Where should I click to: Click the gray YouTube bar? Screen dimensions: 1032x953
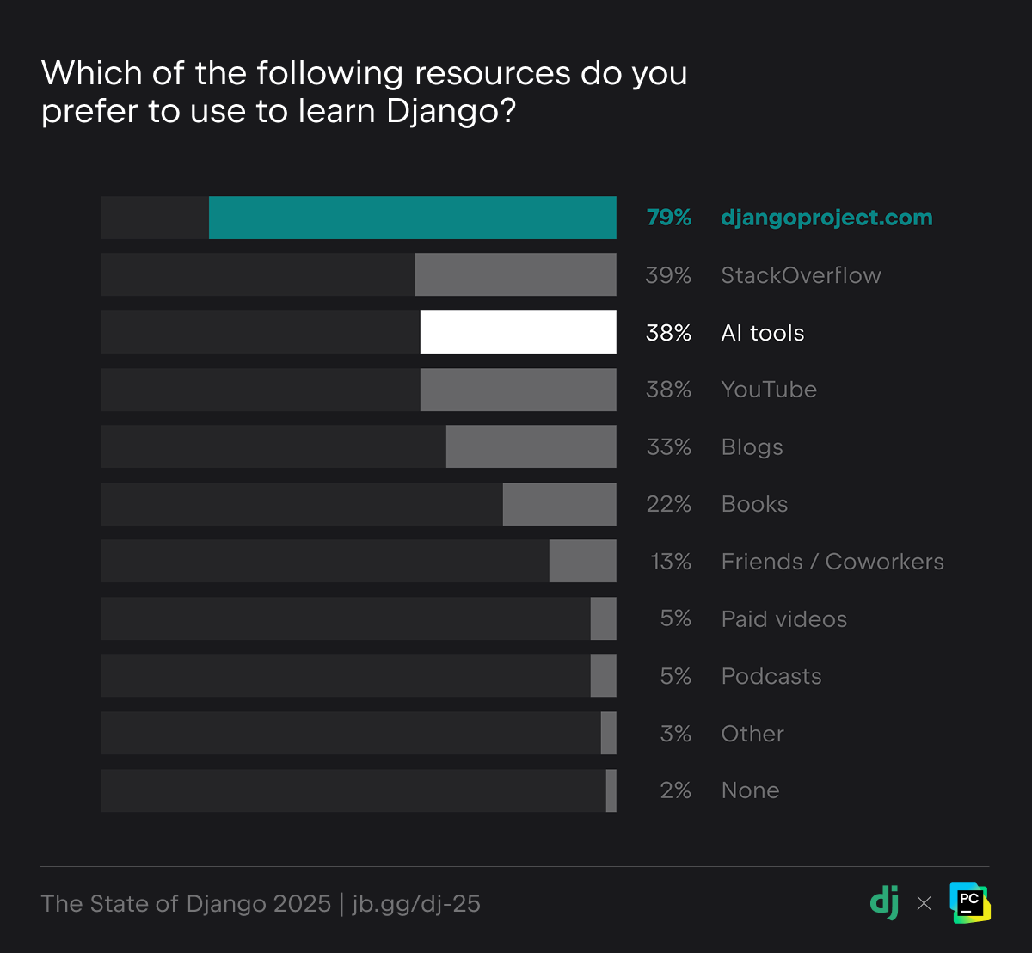pos(518,390)
